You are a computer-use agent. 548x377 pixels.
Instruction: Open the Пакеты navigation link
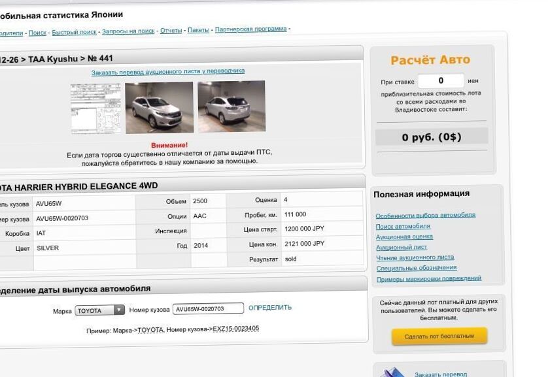(198, 30)
